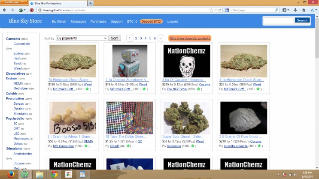Image resolution: width=319 pixels, height=179 pixels.
Task: Click the Logout link
Action: [173, 21]
